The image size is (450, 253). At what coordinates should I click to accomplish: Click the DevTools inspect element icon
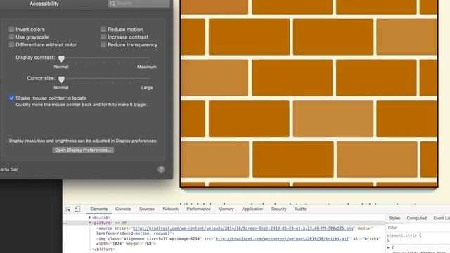pyautogui.click(x=68, y=209)
